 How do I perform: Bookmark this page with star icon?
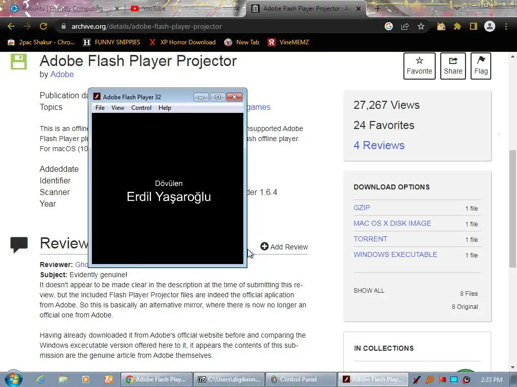(x=421, y=26)
